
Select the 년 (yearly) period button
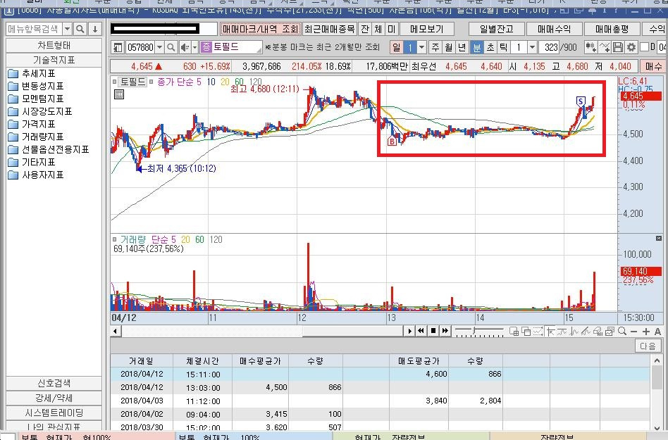pyautogui.click(x=462, y=46)
